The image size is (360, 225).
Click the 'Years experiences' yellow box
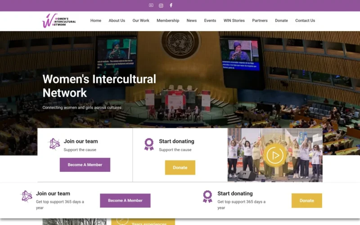(x=143, y=222)
